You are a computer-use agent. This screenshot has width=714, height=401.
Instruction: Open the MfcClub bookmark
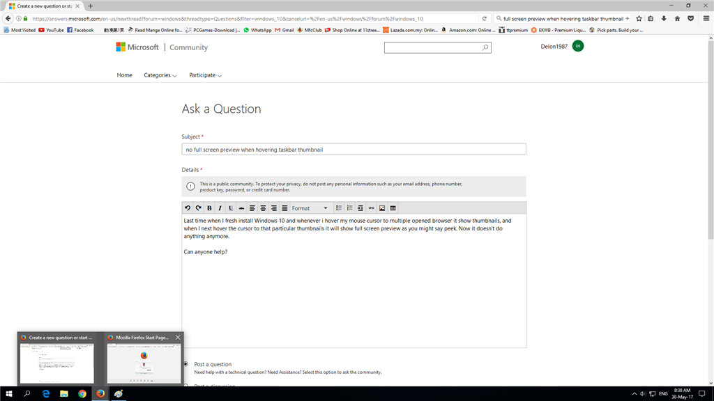309,30
